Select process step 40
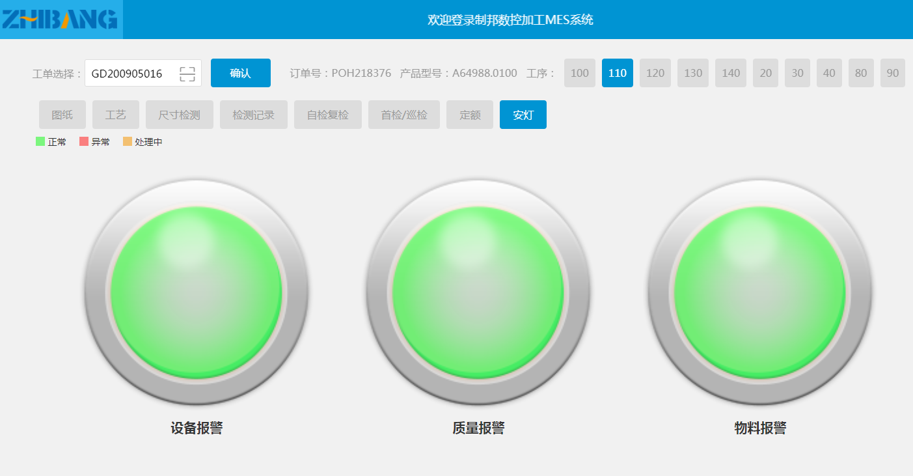 pos(829,73)
